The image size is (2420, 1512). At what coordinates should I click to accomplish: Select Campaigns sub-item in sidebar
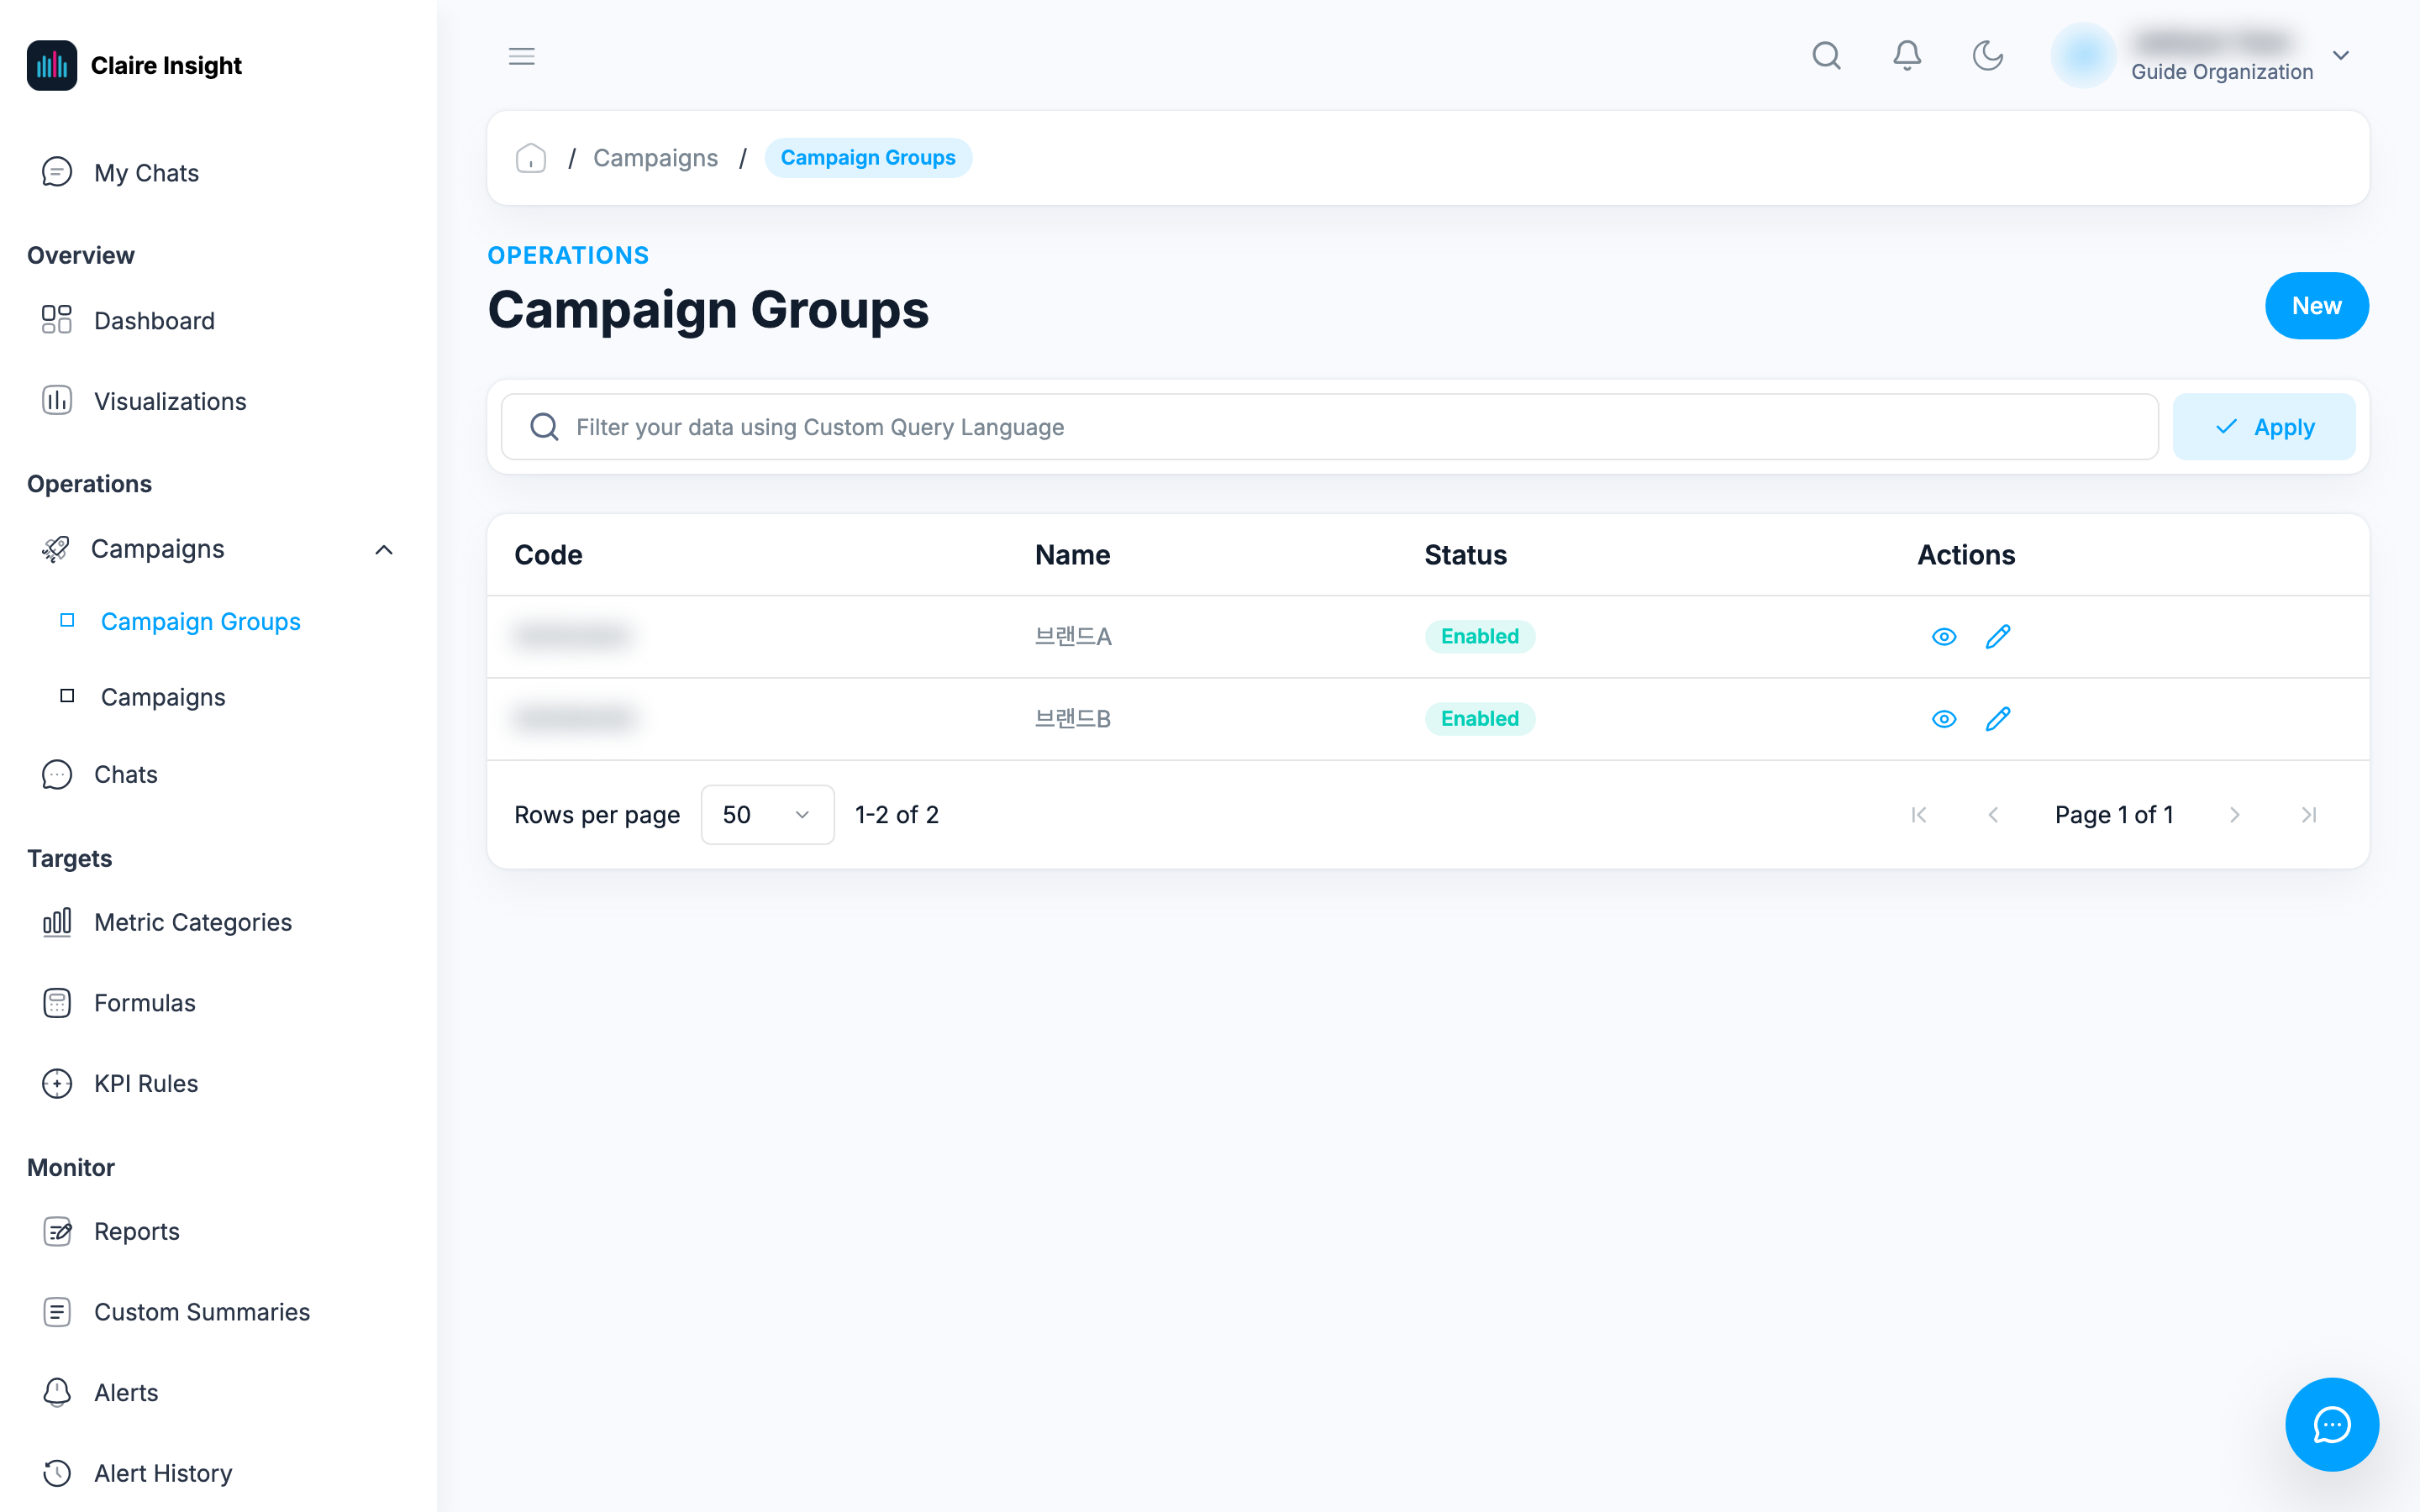tap(163, 697)
